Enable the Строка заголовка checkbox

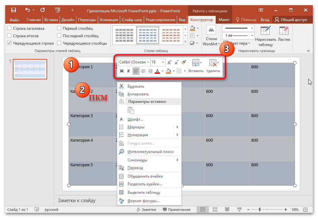pos(9,28)
